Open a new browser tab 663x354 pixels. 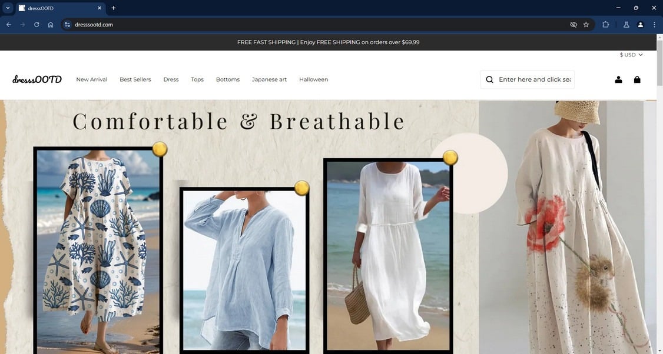coord(113,8)
